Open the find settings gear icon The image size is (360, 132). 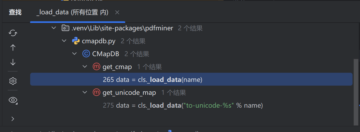pos(13,81)
